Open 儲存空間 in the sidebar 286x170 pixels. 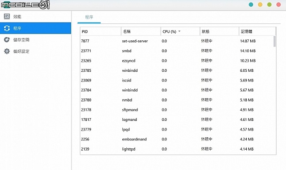[36, 40]
